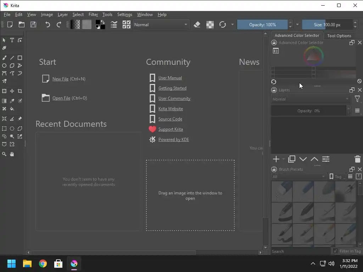Click the brush Opacity 100% slider
This screenshot has width=363, height=272.
coord(262,24)
